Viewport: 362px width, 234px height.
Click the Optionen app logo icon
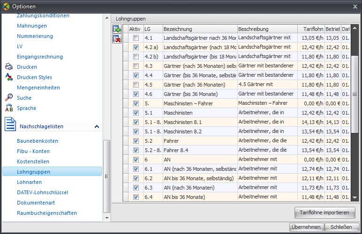coord(6,7)
